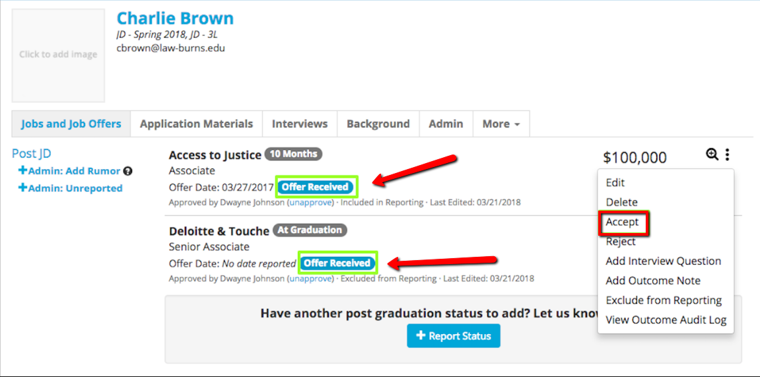760x377 pixels.
Task: Click the profile image placeholder
Action: 58,55
